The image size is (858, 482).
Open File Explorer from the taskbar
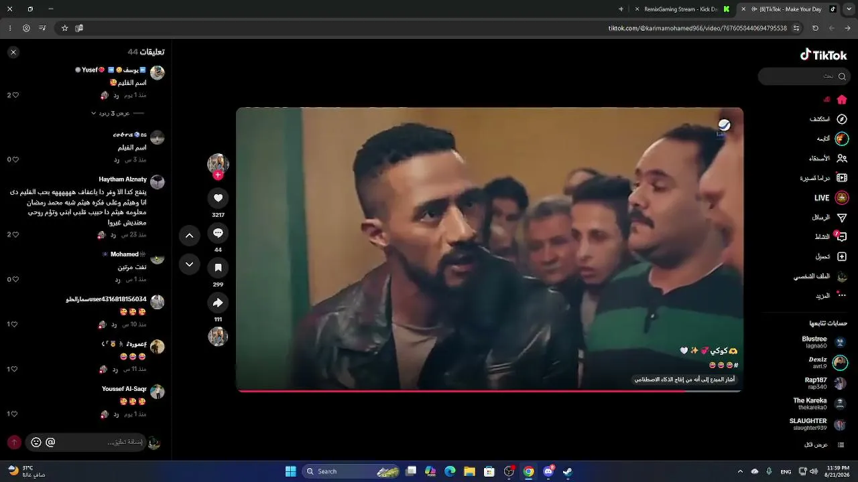coord(470,471)
